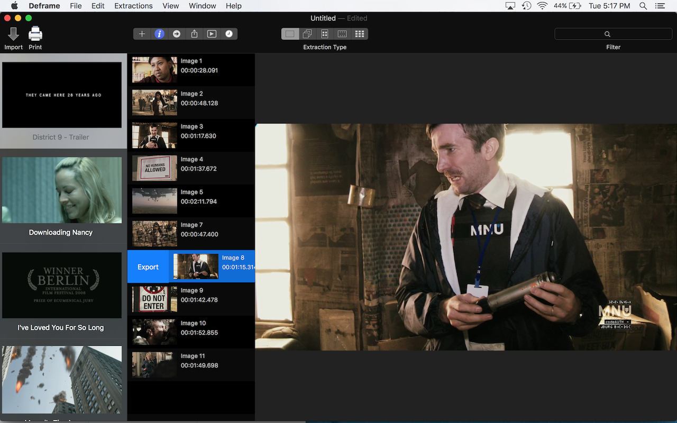Click the play preview toolbar icon
Viewport: 677px width, 423px height.
coord(212,34)
